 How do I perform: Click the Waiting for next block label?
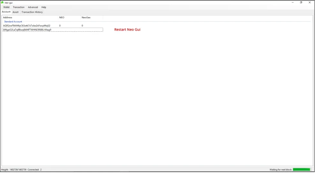(x=281, y=170)
